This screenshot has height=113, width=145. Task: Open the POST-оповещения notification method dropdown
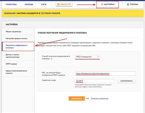tap(87, 57)
